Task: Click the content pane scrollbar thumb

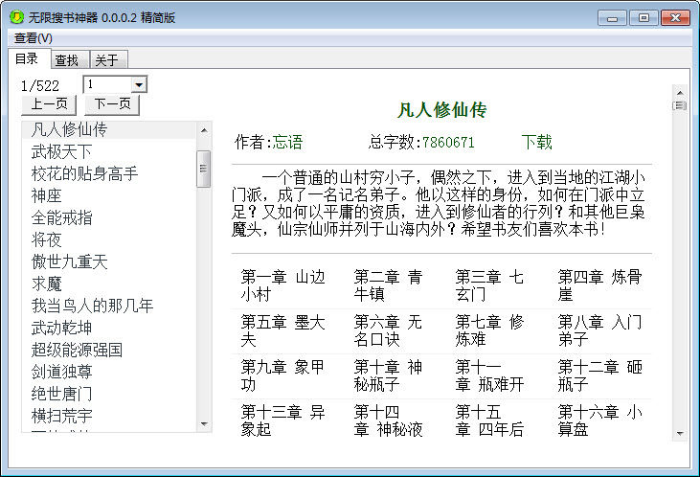Action: [680, 106]
